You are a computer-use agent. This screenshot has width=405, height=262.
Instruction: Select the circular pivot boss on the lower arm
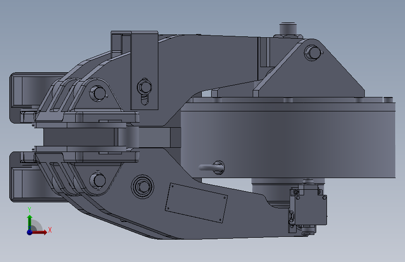point(142,186)
